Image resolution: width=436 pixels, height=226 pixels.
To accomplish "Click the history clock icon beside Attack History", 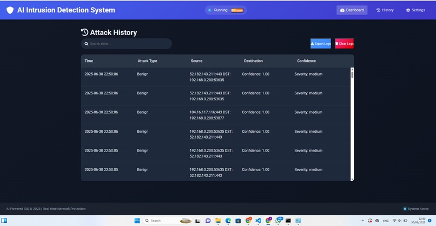I will 84,32.
